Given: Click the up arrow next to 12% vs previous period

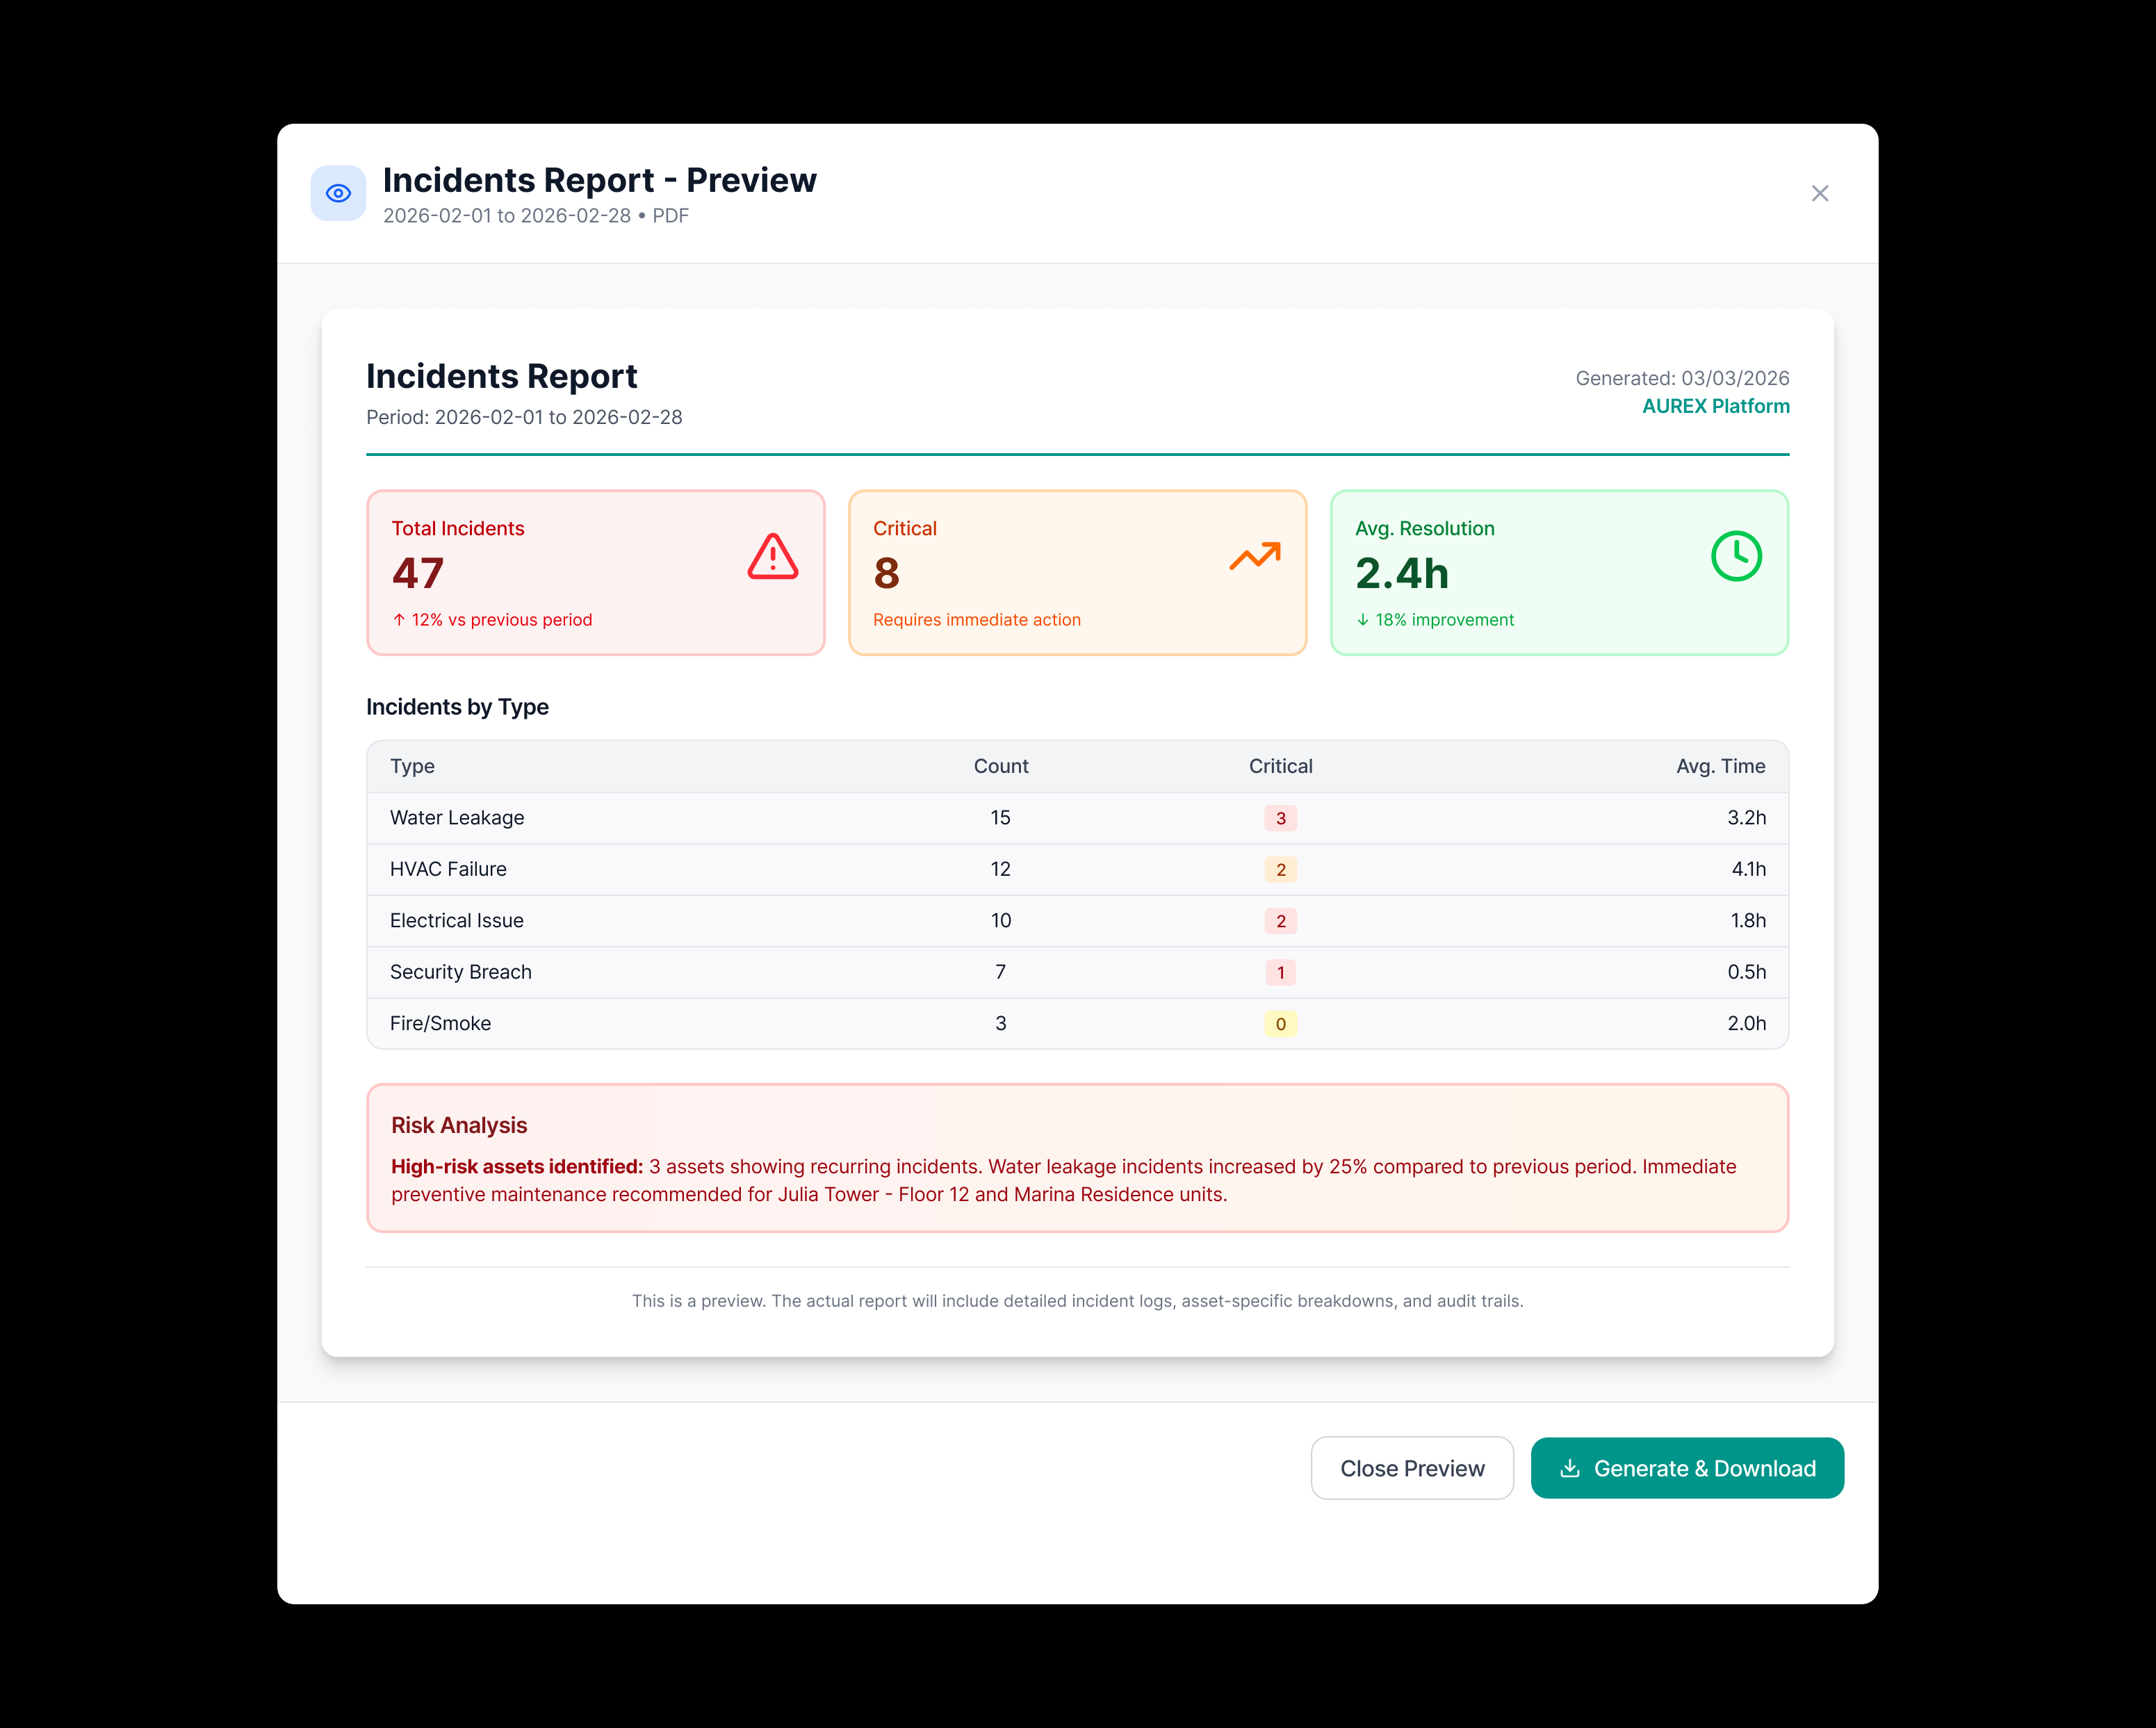Looking at the screenshot, I should tap(399, 619).
